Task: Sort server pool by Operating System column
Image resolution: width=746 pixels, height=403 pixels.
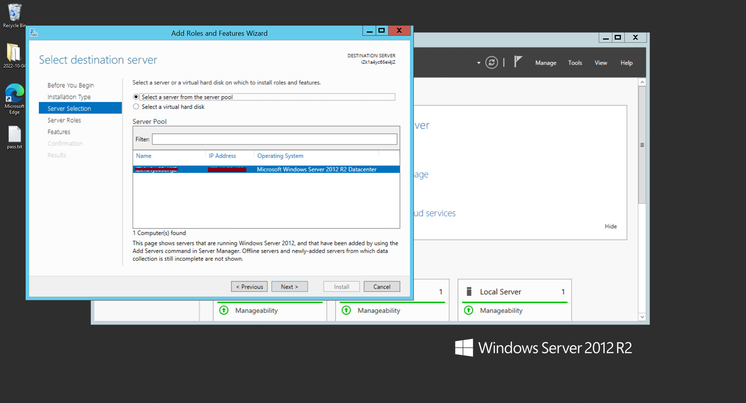Action: tap(280, 156)
